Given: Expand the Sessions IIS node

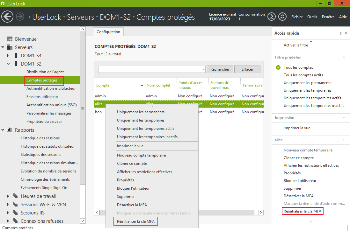Looking at the screenshot, I should coord(8,213).
